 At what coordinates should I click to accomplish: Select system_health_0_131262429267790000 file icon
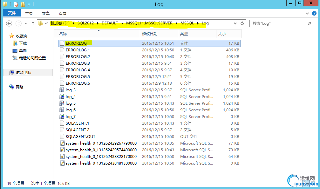pos(62,143)
